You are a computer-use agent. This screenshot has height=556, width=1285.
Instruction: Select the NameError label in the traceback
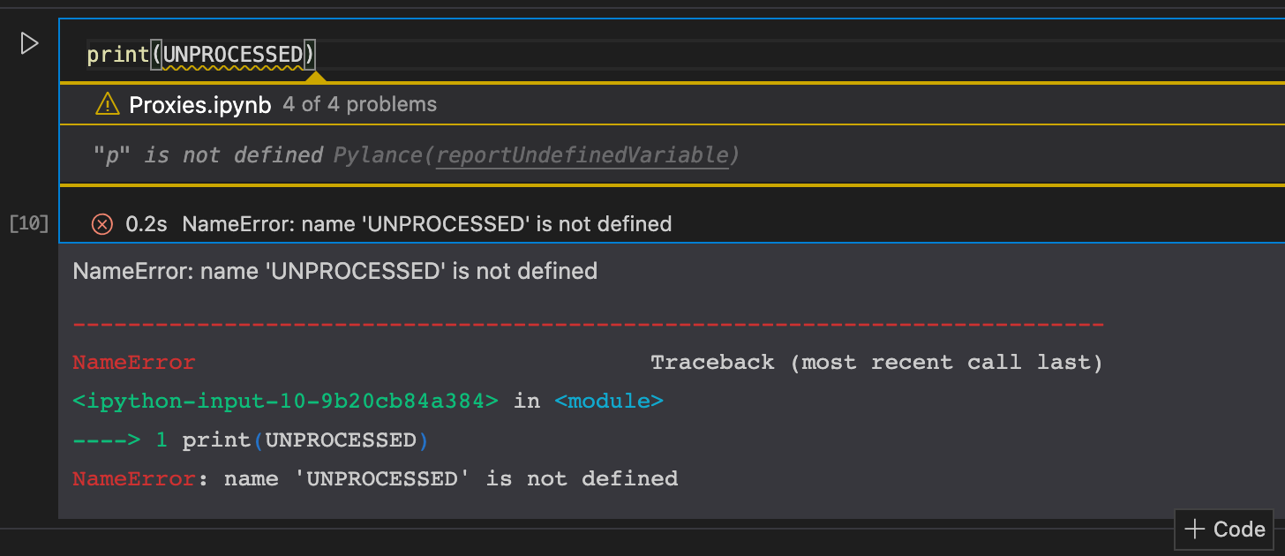point(132,361)
